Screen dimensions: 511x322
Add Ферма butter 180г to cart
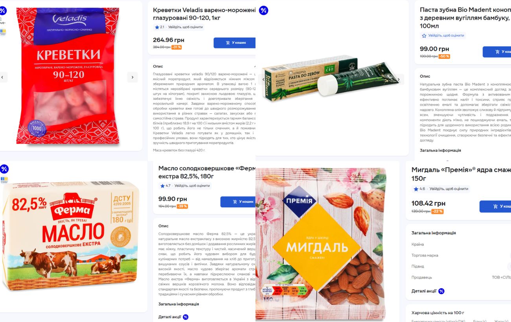(x=238, y=202)
